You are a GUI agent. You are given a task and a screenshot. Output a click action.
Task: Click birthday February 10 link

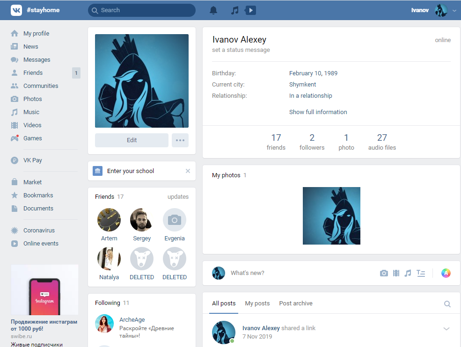(x=305, y=73)
